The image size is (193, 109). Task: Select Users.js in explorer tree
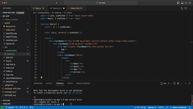coord(11,54)
